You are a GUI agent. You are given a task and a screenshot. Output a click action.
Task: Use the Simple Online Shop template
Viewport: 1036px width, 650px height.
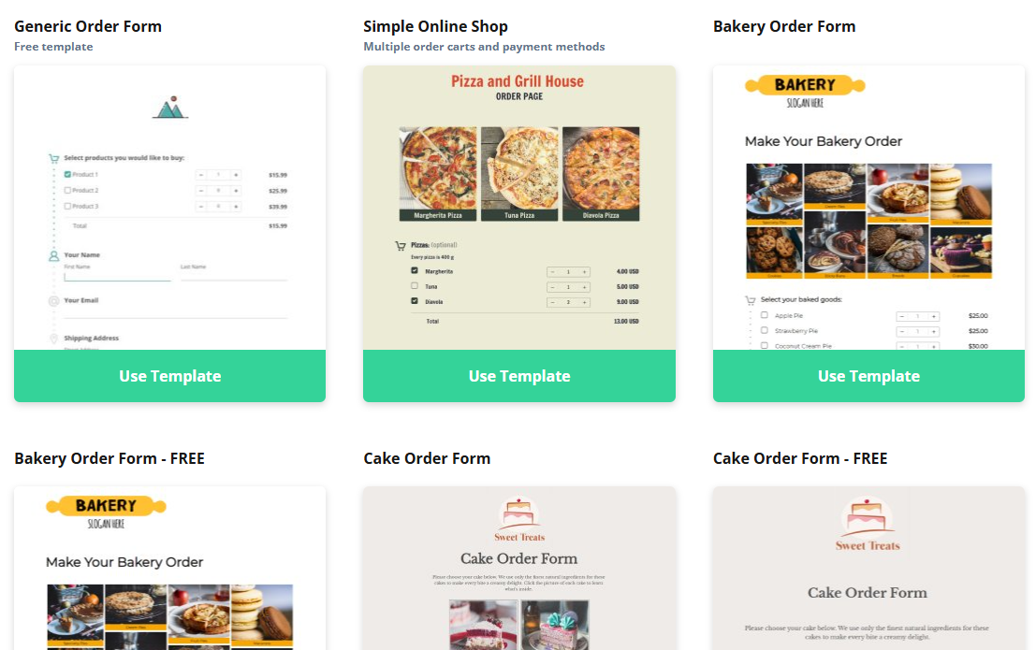point(518,376)
